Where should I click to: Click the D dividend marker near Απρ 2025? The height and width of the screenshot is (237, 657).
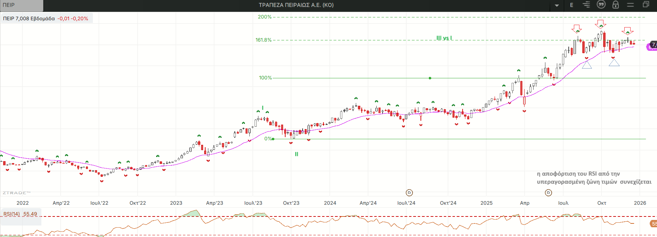tap(548, 192)
